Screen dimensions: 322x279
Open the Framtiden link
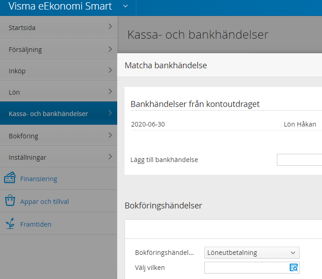coord(36,224)
